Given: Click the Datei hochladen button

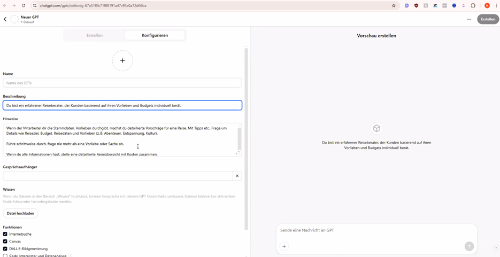Looking at the screenshot, I should pyautogui.click(x=20, y=213).
